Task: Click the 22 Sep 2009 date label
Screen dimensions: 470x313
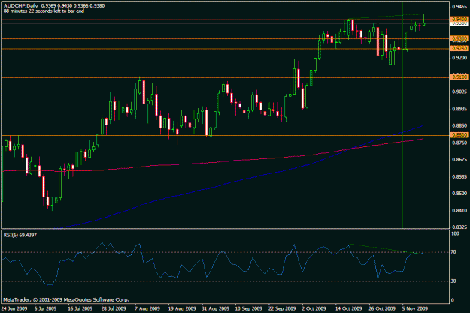Action: click(282, 308)
